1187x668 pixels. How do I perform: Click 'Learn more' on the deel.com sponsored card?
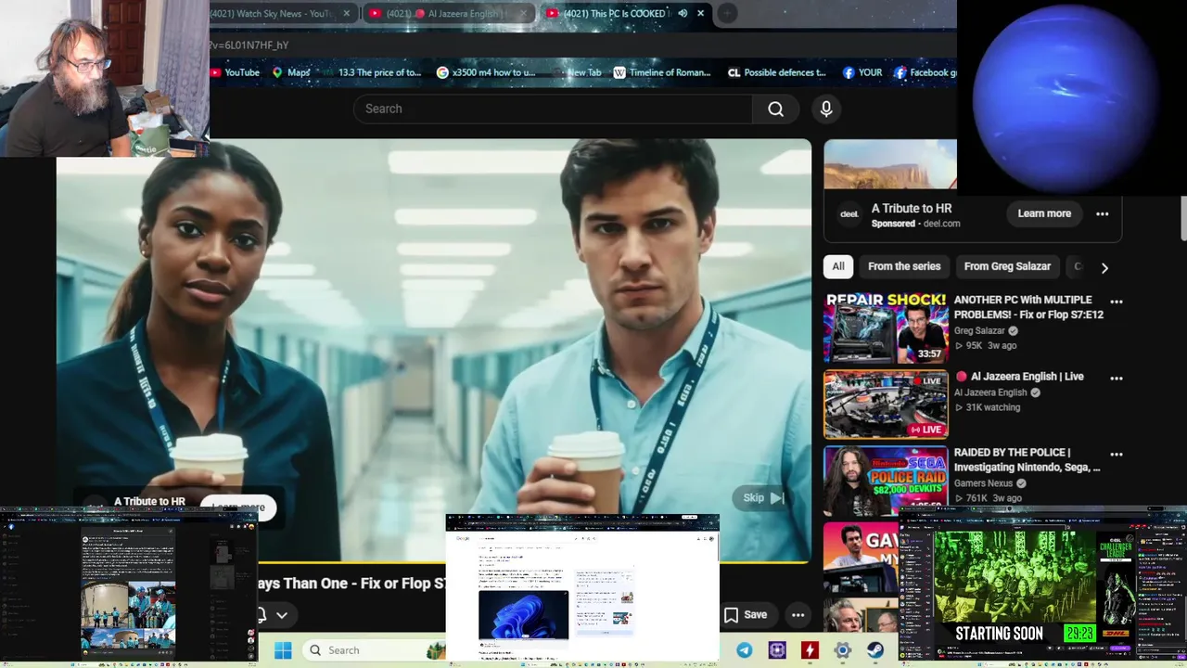tap(1044, 213)
